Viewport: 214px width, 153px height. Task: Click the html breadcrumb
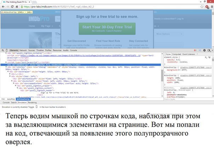[3, 99]
